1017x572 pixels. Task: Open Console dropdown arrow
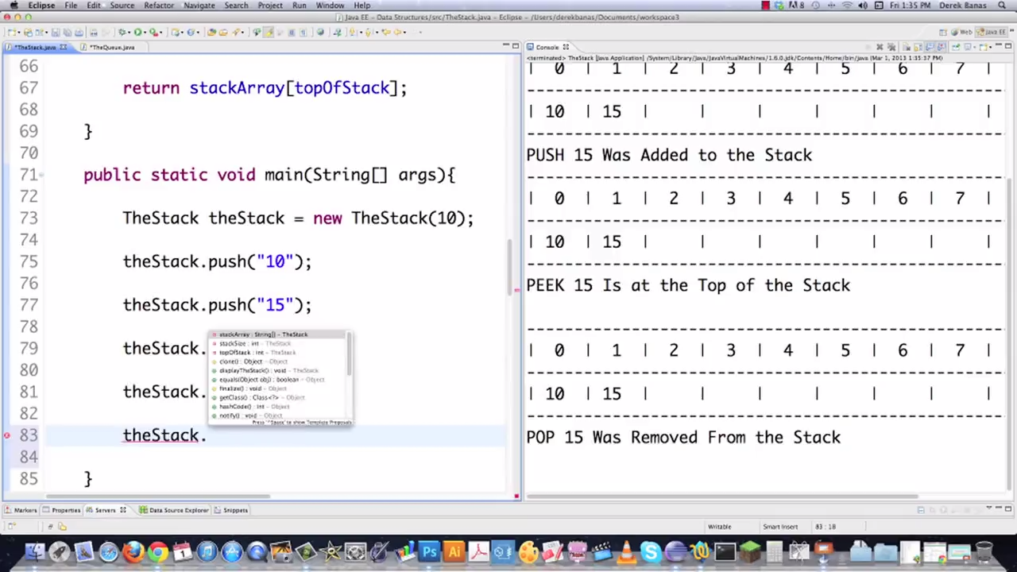(x=990, y=47)
